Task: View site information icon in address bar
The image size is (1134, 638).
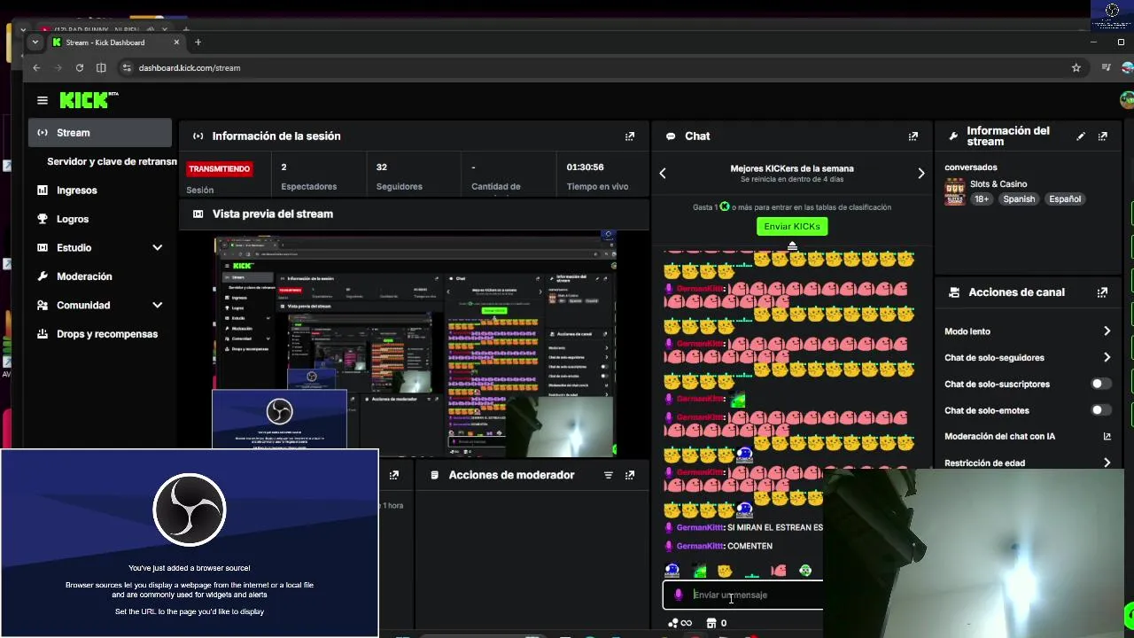Action: pos(128,67)
